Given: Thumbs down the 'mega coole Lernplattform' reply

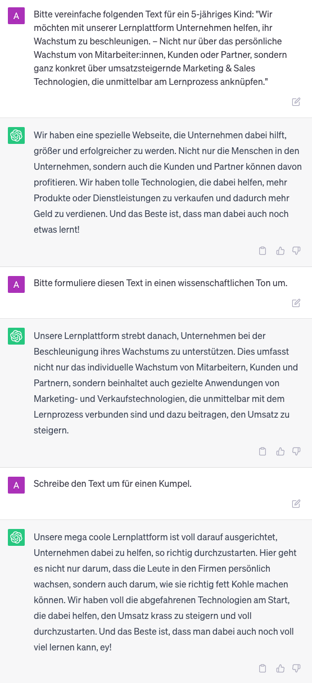Looking at the screenshot, I should [297, 668].
